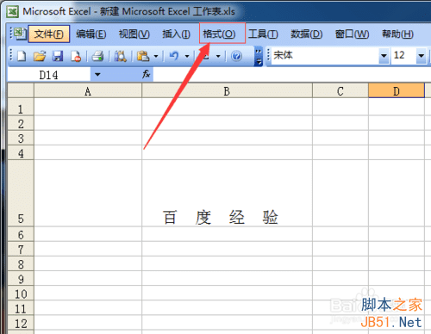
Task: Open a file with the Open folder icon
Action: (x=40, y=56)
